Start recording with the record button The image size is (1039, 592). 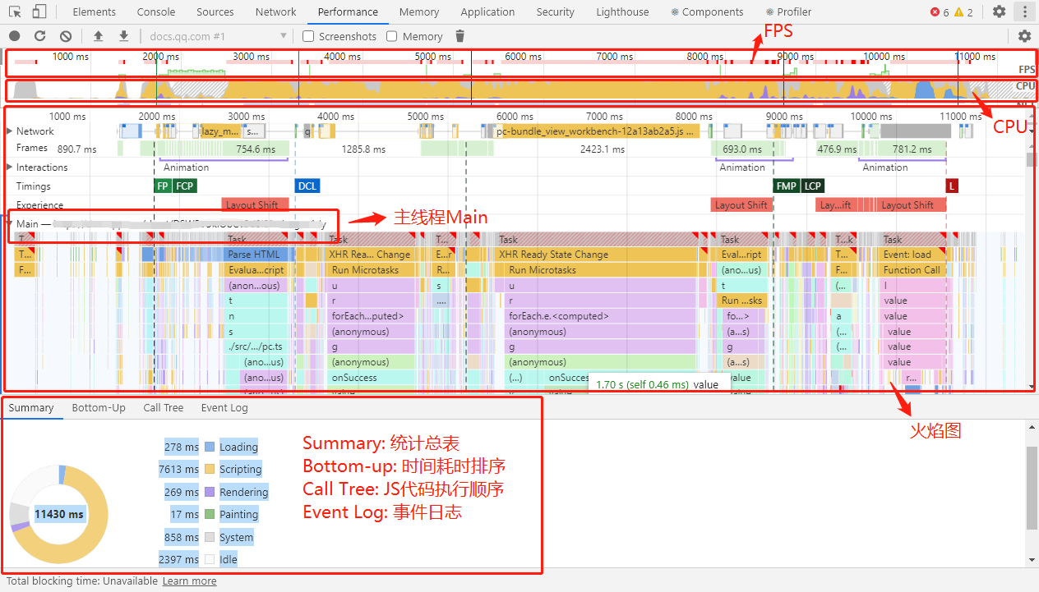15,36
